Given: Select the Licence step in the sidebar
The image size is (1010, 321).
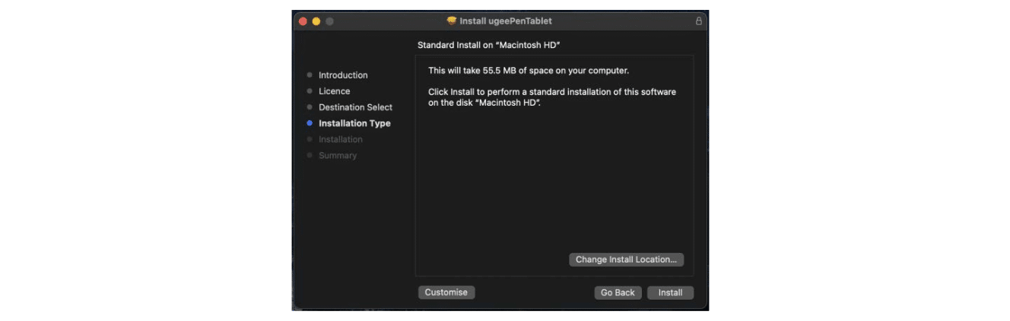Looking at the screenshot, I should tap(335, 91).
